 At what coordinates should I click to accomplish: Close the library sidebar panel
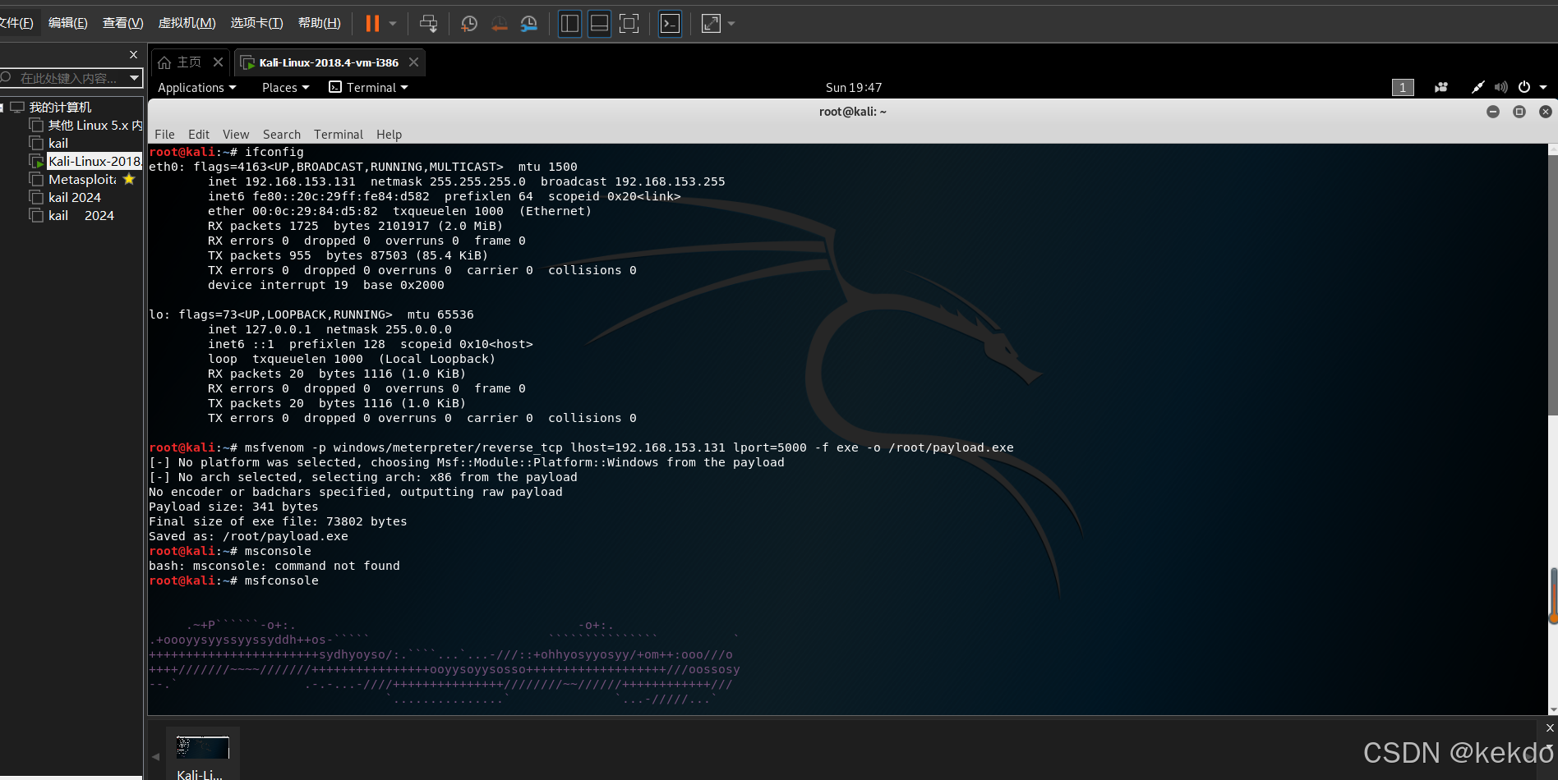click(133, 55)
